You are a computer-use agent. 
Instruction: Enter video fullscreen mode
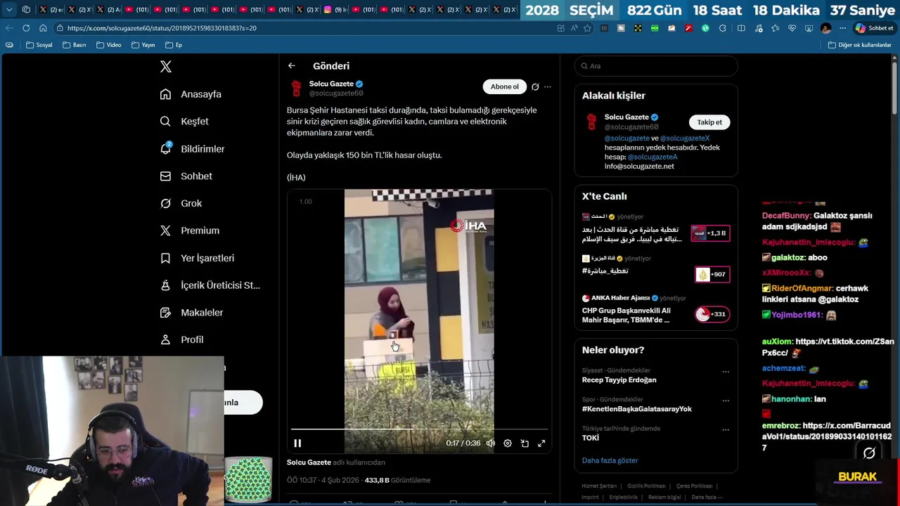541,443
